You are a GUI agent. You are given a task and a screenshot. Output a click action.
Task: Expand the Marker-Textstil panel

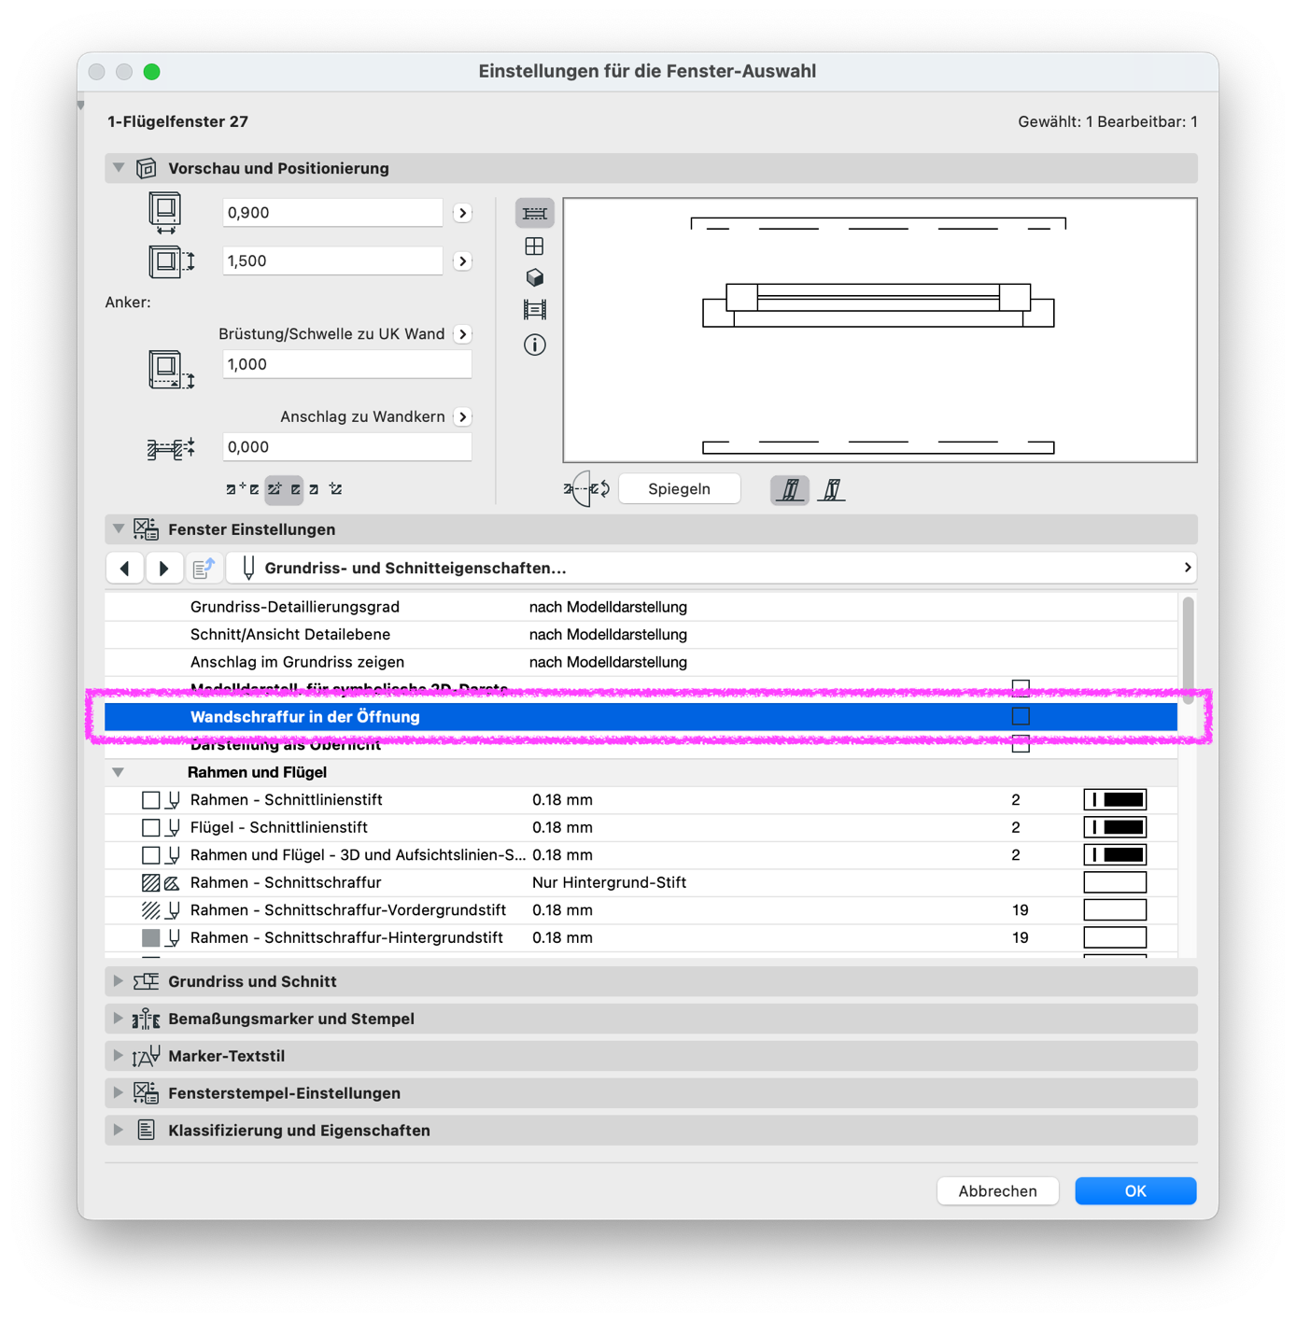tap(119, 1056)
